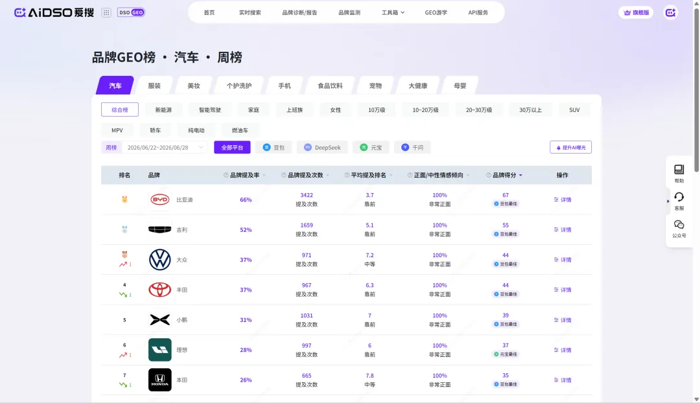Click scrollbar down arrow at bottom
Viewport: 700px width, 403px height.
click(x=696, y=399)
